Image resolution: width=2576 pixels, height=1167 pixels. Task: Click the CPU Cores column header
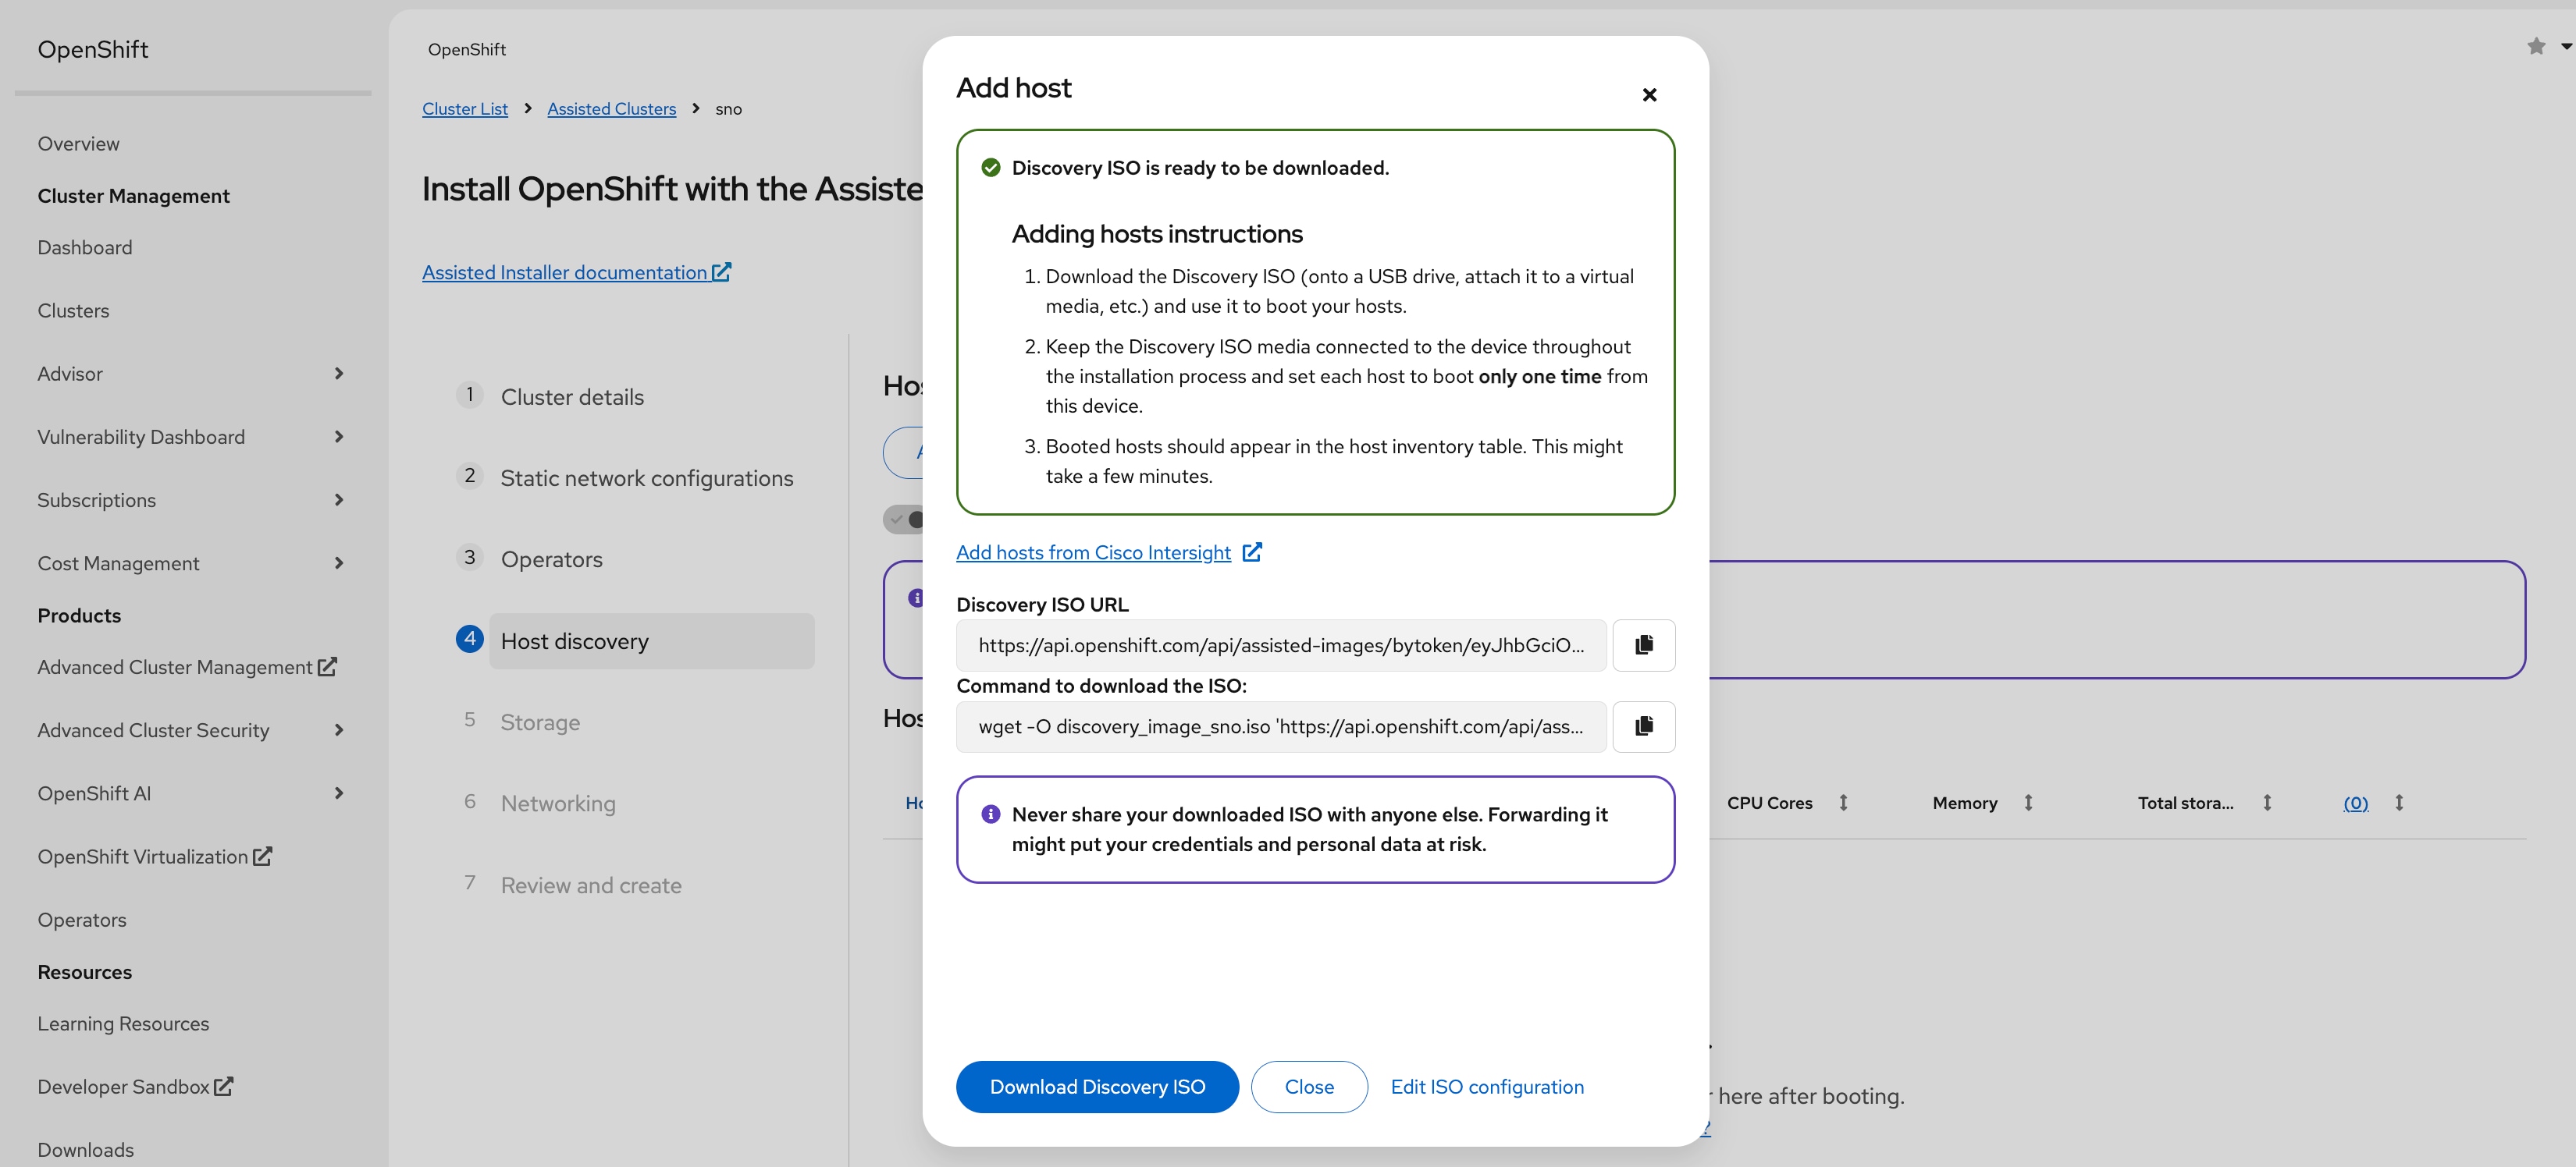(1769, 802)
